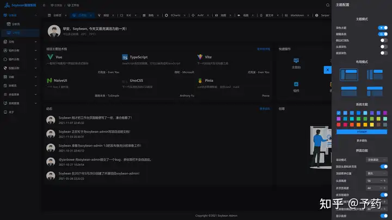Viewport: 392px width, 220px height.
Task: Click the 多级菜单 icon in the sidebar
Action: (5, 95)
